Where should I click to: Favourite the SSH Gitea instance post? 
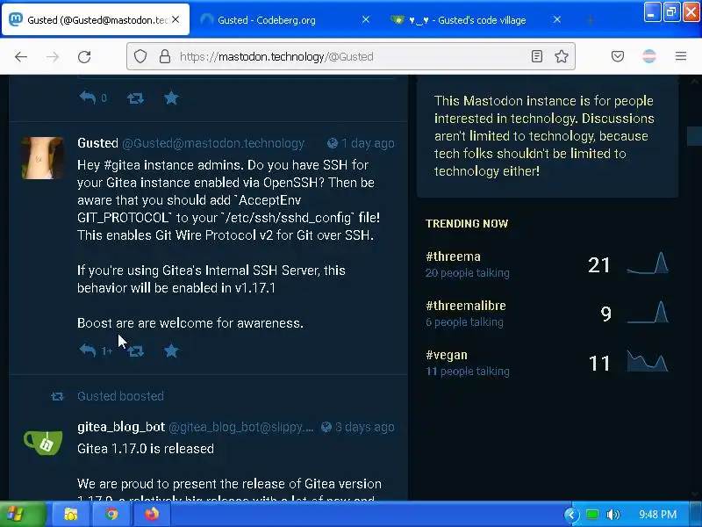[171, 350]
